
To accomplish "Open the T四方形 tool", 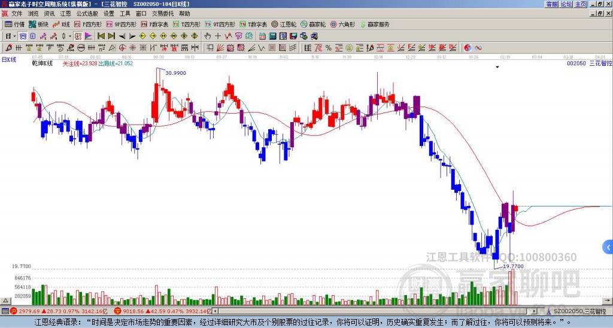I will [x=186, y=24].
